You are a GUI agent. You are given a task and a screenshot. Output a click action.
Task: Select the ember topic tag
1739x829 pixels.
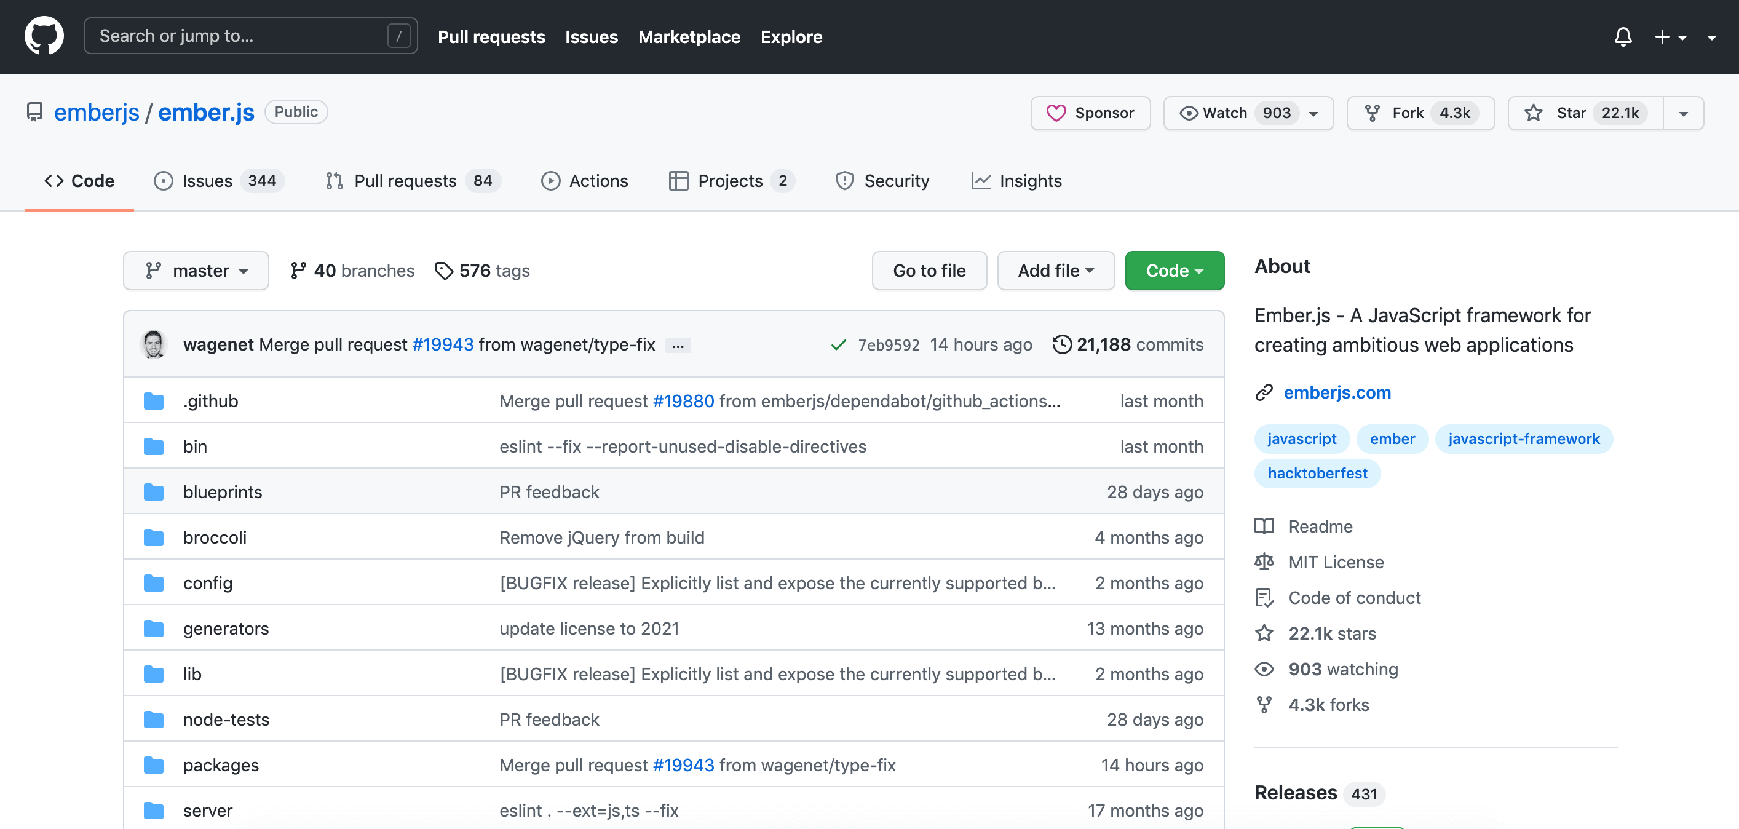point(1392,439)
